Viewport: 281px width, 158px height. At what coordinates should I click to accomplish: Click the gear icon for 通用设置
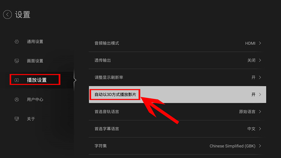pyautogui.click(x=17, y=41)
